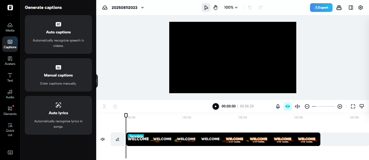
Task: Collapse the side panel handle
Action: click(97, 81)
